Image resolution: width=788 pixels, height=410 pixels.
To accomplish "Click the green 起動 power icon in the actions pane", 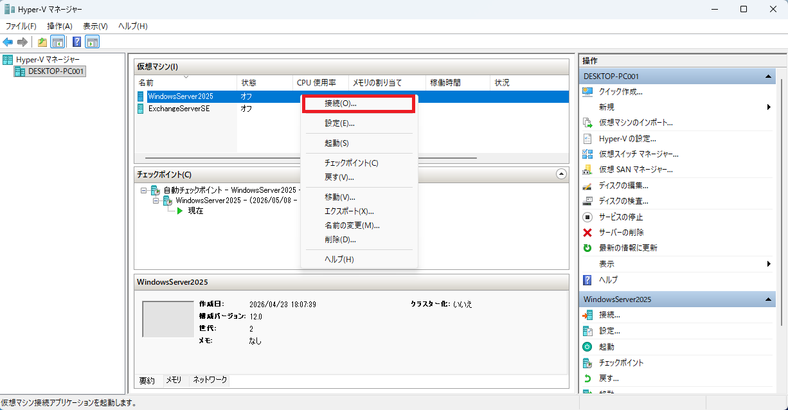I will [587, 346].
